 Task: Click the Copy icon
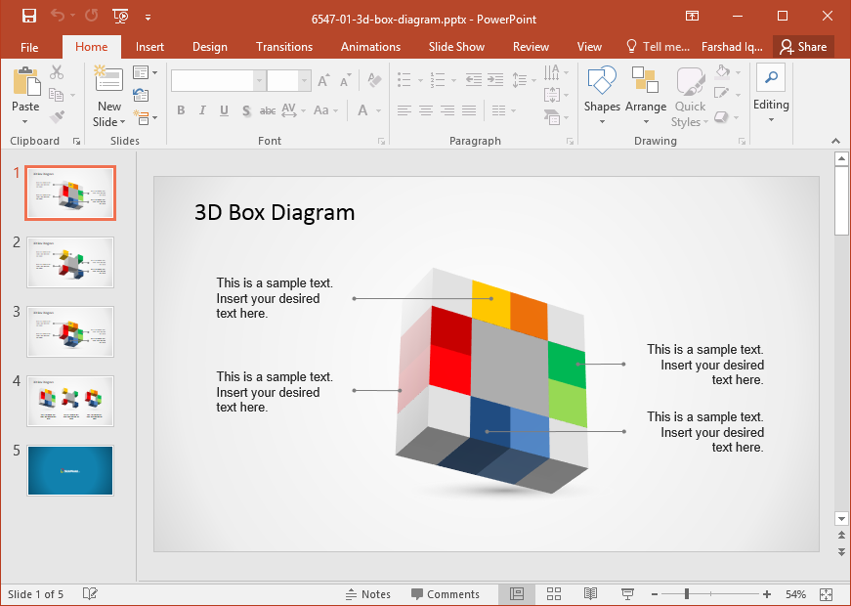pos(57,95)
